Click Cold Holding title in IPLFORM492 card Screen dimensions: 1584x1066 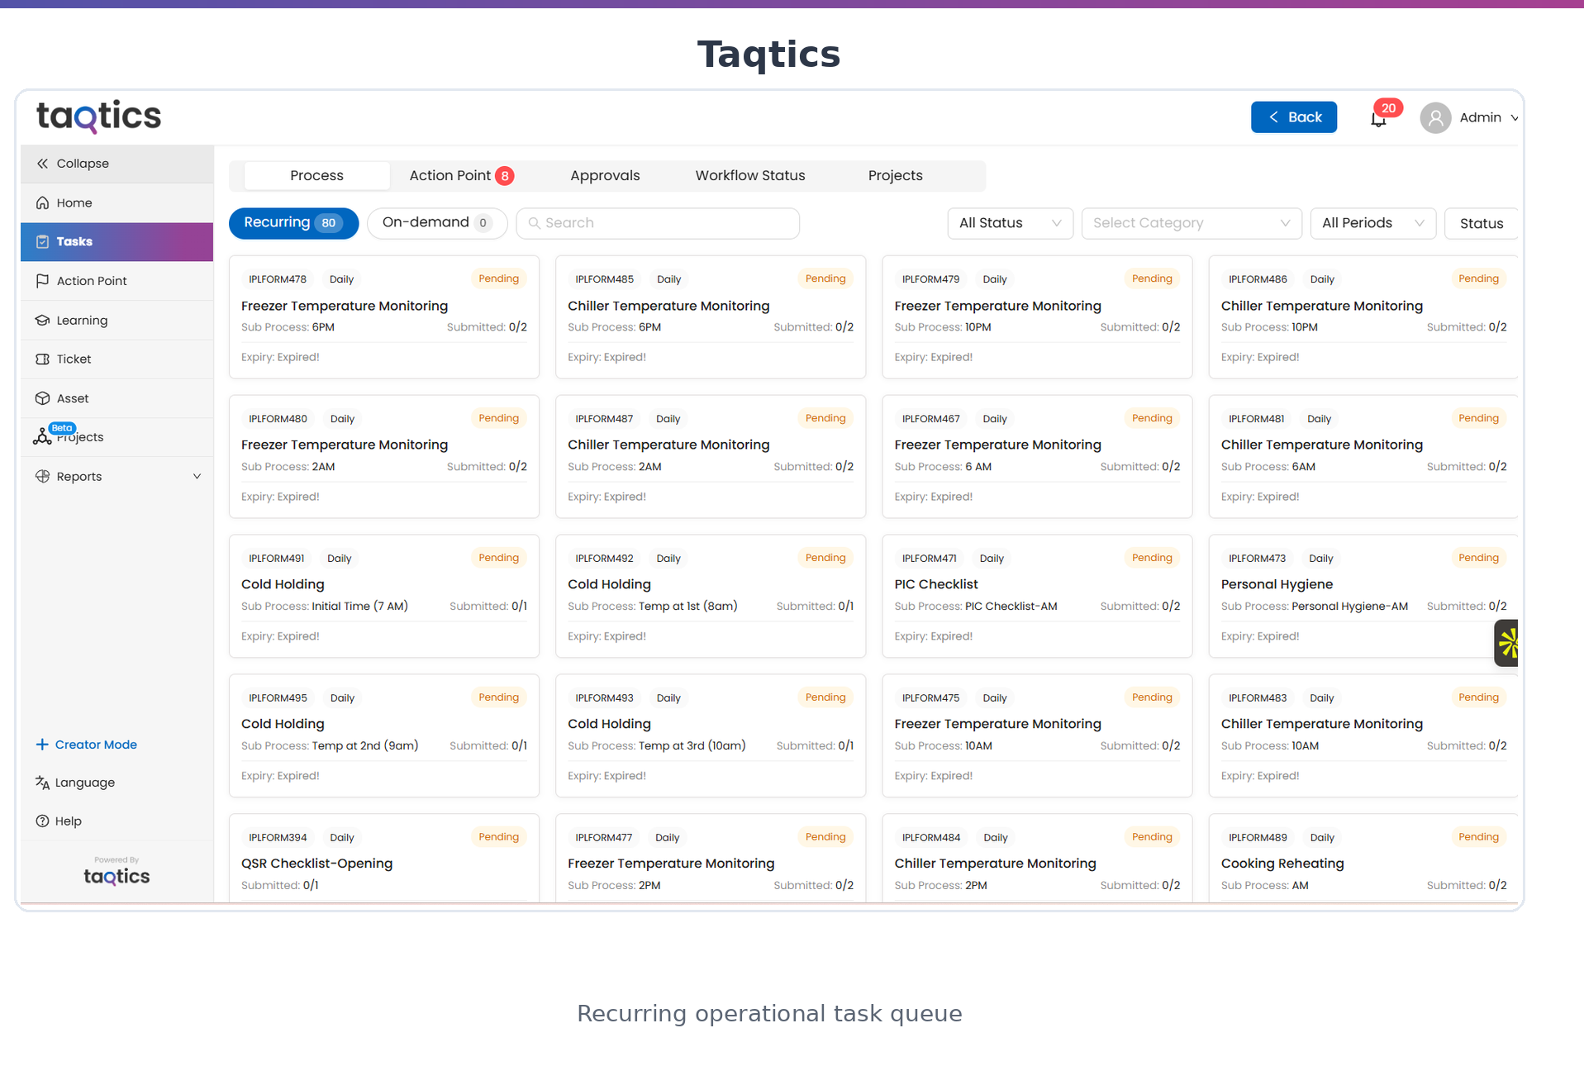609,584
